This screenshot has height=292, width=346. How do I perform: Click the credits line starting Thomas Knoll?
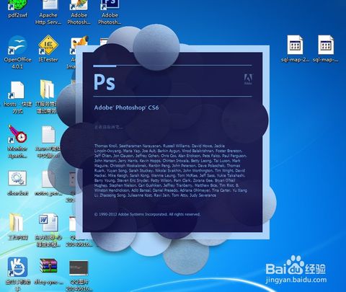159,146
